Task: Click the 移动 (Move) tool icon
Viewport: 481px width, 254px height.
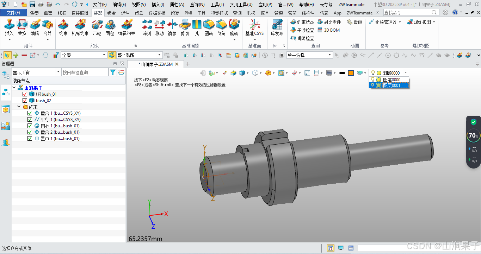Action: coord(159,25)
